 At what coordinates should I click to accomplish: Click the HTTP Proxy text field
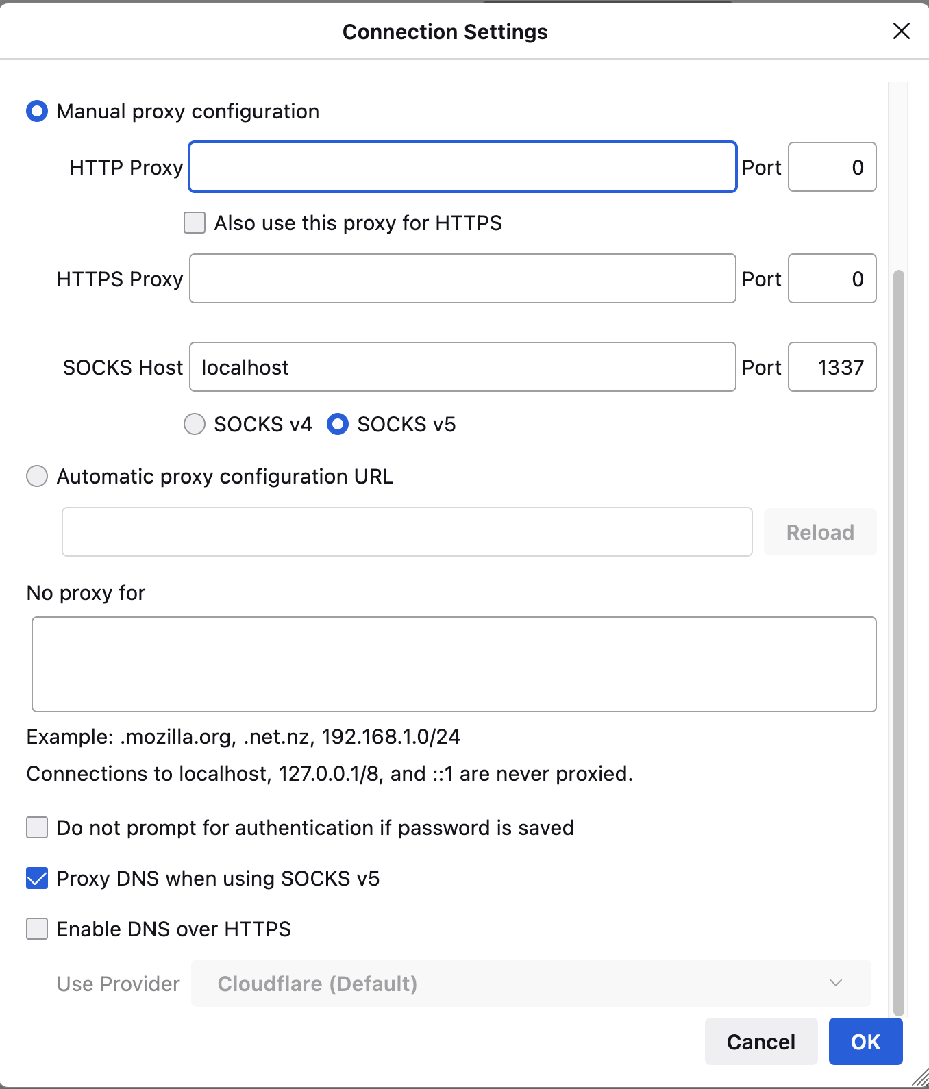[x=462, y=167]
